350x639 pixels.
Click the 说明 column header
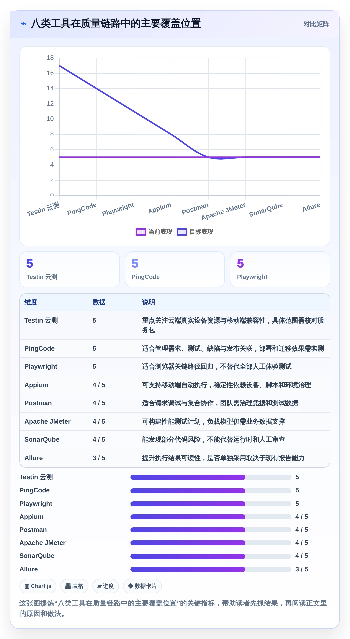(x=149, y=302)
